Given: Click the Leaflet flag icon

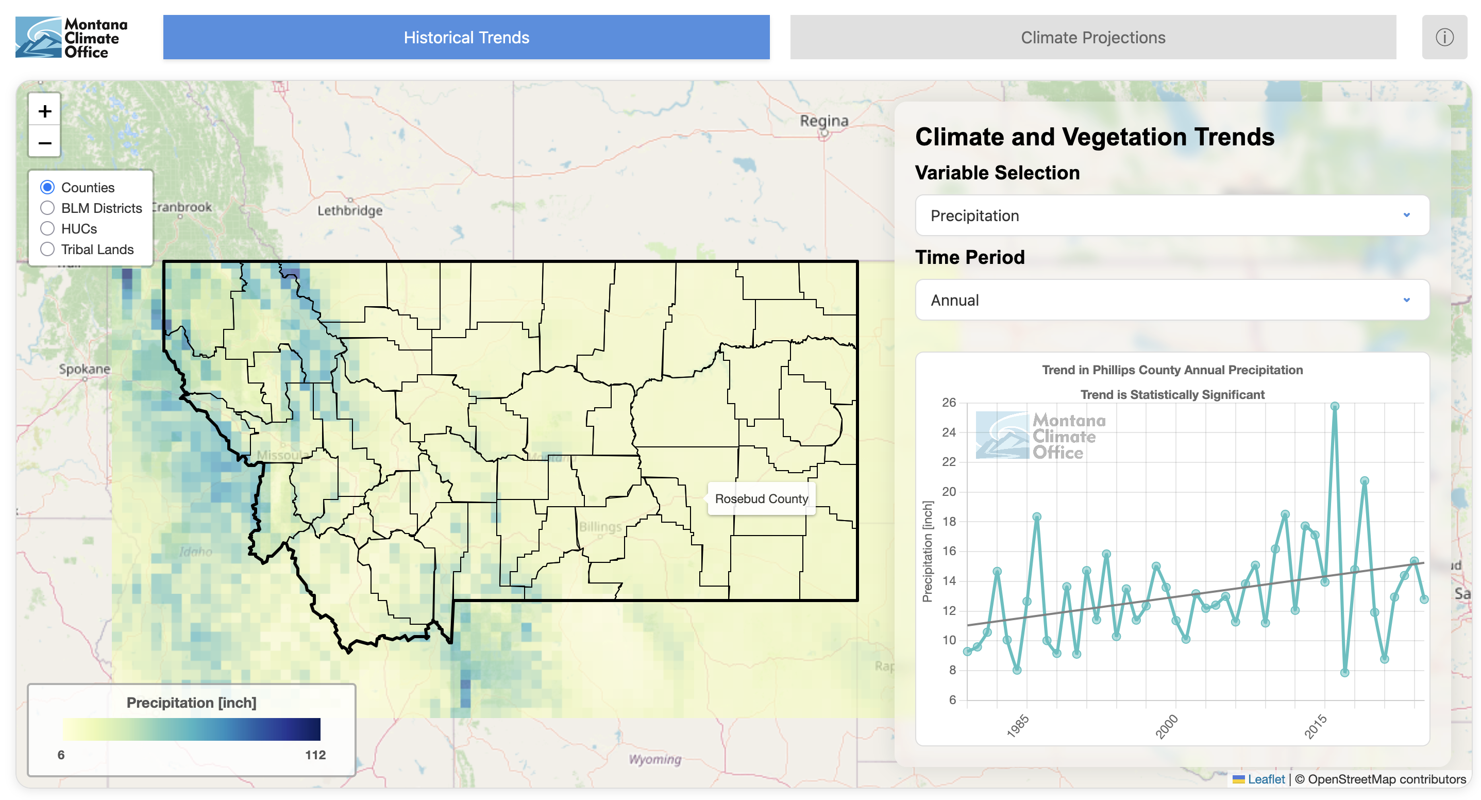Looking at the screenshot, I should coord(1238,779).
